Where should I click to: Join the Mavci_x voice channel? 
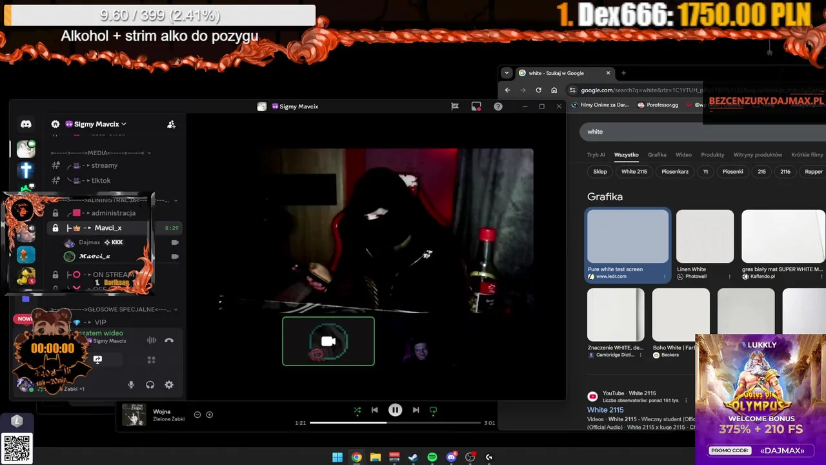pyautogui.click(x=108, y=228)
